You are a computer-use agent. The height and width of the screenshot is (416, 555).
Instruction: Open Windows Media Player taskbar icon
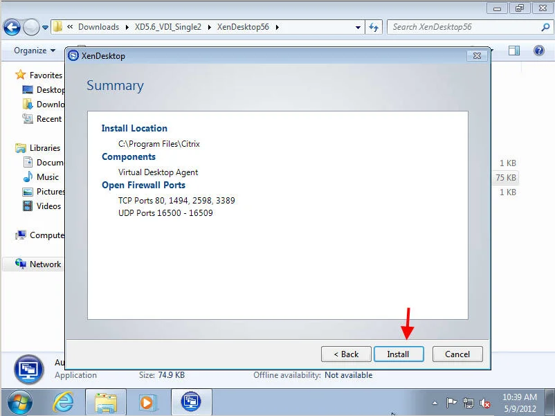pyautogui.click(x=147, y=403)
